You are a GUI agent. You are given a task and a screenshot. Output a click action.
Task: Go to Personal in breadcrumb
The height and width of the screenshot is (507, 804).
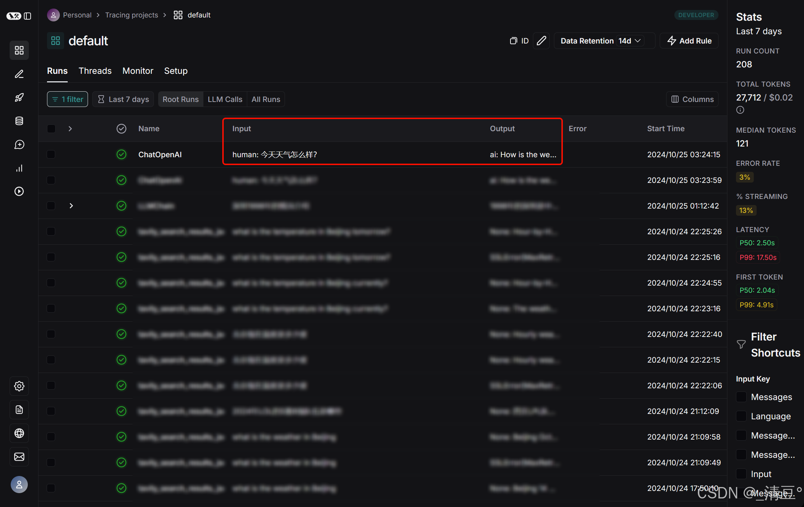(77, 15)
